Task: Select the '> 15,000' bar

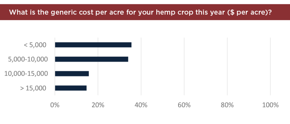Action: (71, 88)
